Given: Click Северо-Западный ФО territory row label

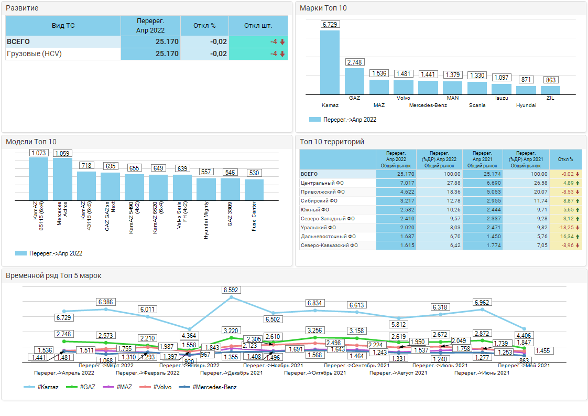Looking at the screenshot, I should point(328,219).
